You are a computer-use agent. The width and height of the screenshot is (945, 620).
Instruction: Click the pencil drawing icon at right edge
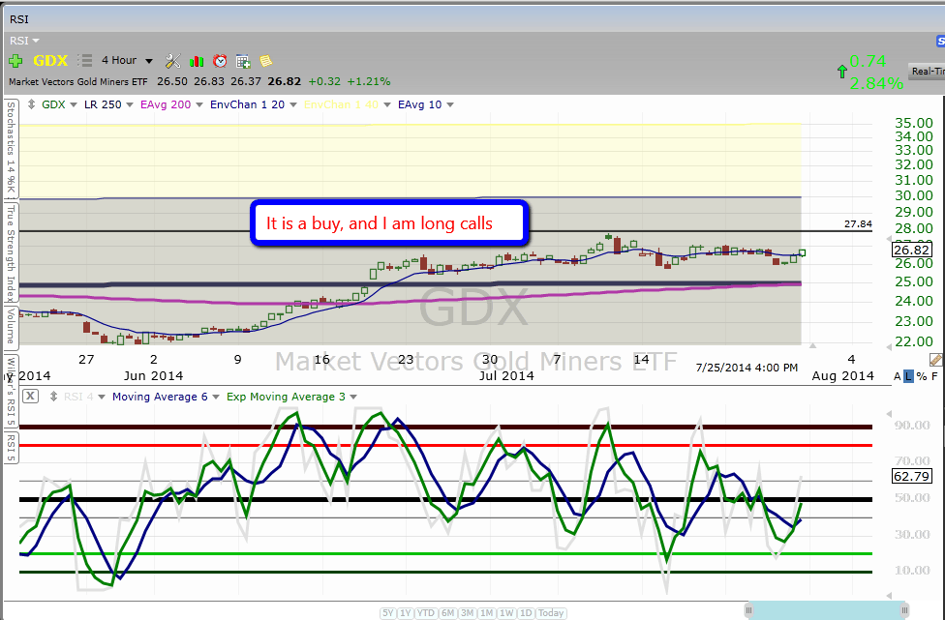[934, 360]
